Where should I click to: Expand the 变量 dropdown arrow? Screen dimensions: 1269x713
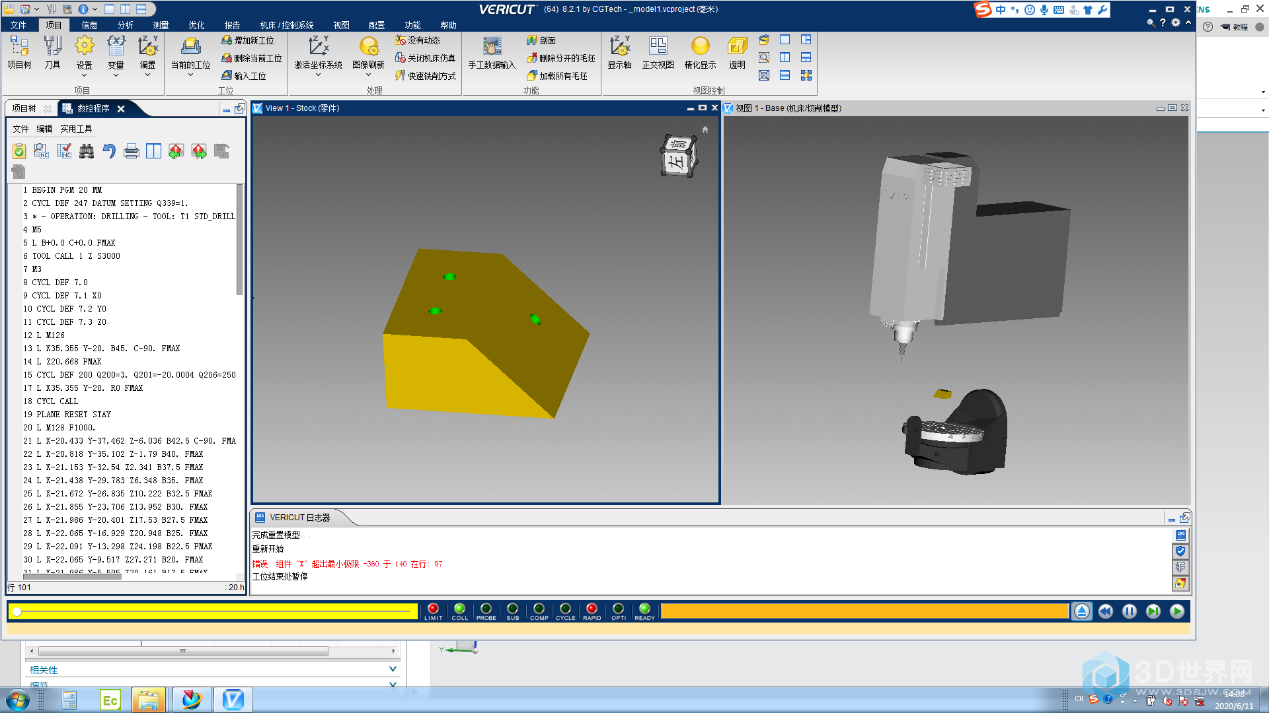[116, 75]
